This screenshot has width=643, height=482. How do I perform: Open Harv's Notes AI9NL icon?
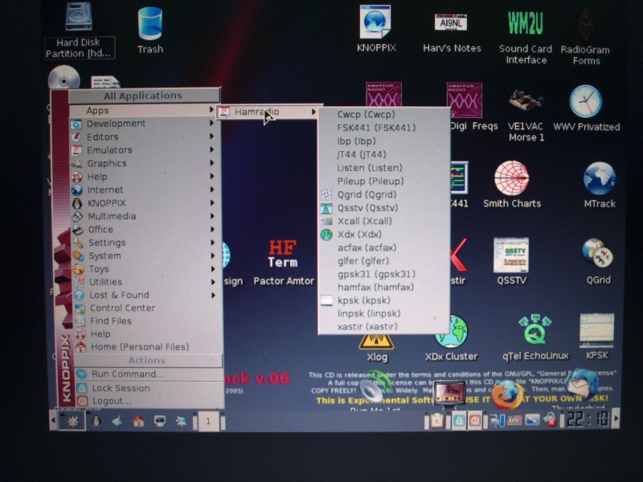(x=452, y=32)
